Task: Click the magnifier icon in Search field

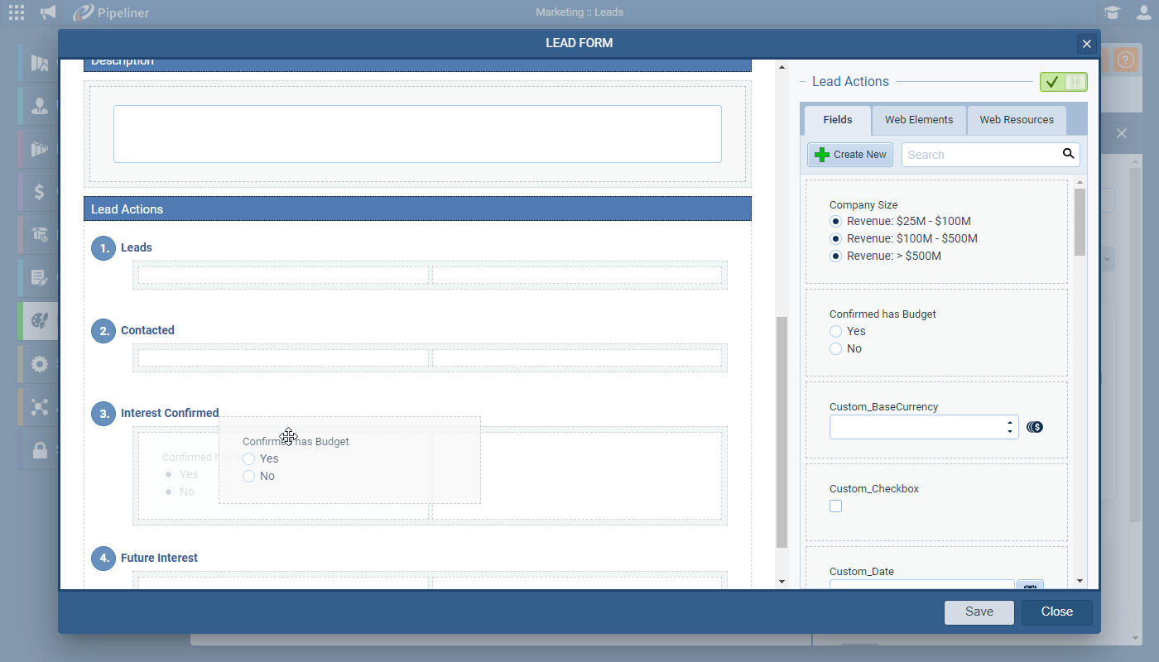Action: [x=1068, y=154]
